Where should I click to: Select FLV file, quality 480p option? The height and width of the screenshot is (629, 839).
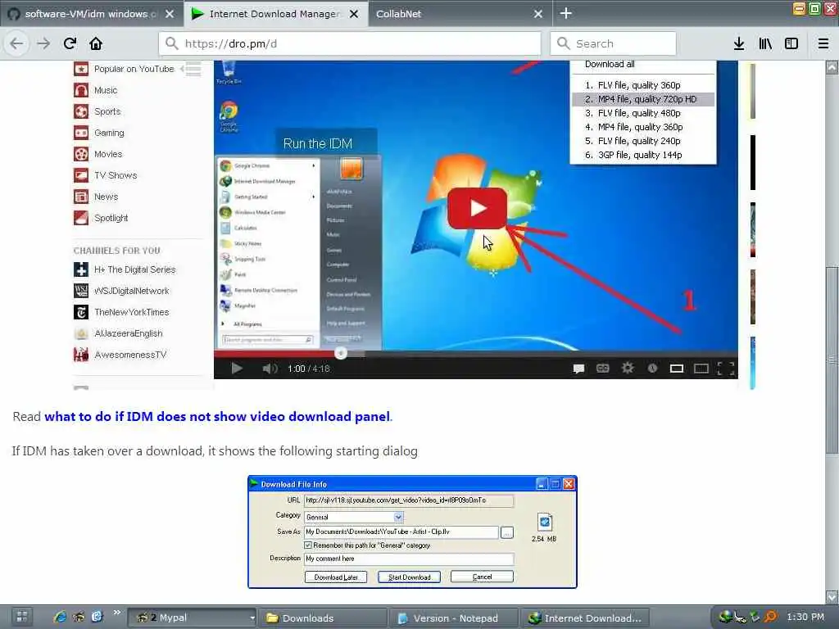(643, 113)
